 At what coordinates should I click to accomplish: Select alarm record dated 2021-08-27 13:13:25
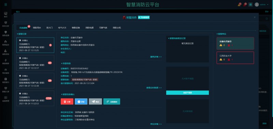click(x=35, y=45)
